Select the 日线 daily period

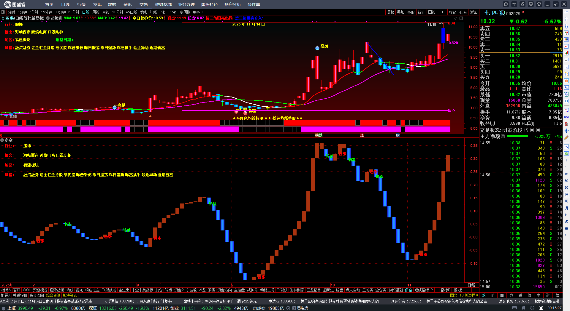coord(86,12)
